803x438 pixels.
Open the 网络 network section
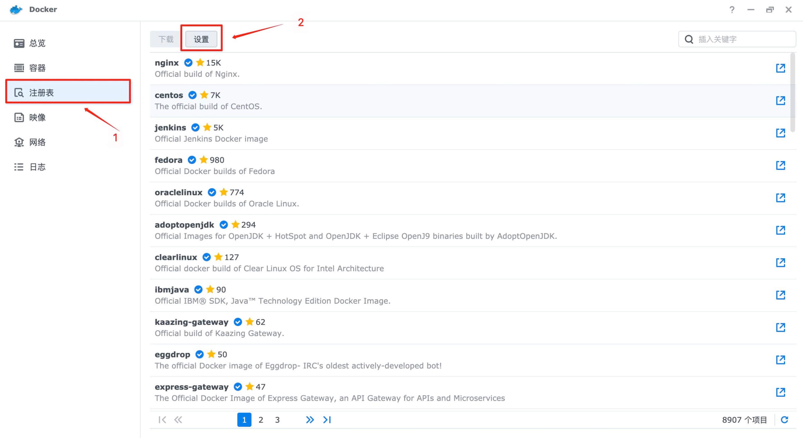pos(68,142)
